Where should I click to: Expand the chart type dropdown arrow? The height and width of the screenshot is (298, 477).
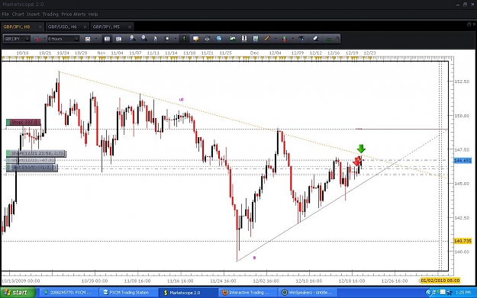click(x=96, y=39)
